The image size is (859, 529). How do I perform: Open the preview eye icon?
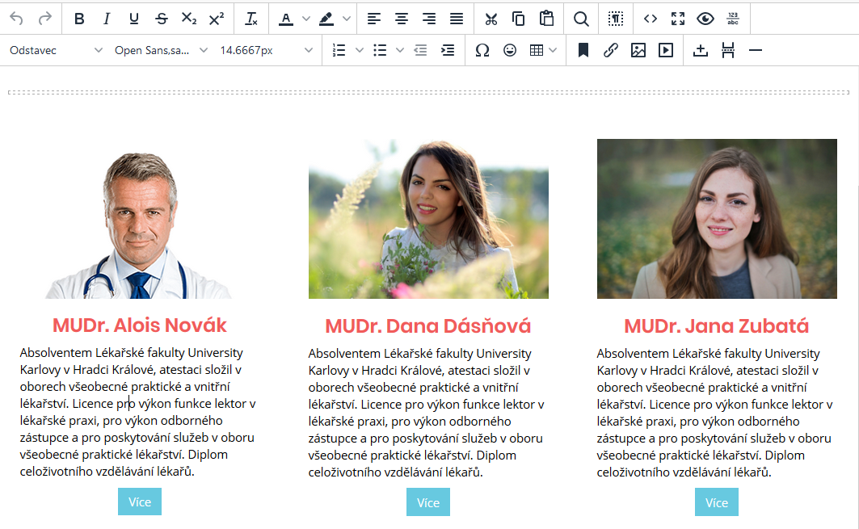tap(705, 19)
